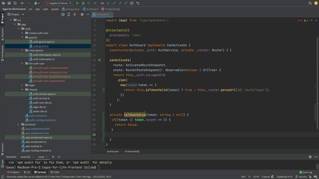Collapse the guards folder
Viewport: 319px width, 179px height.
coord(22,38)
